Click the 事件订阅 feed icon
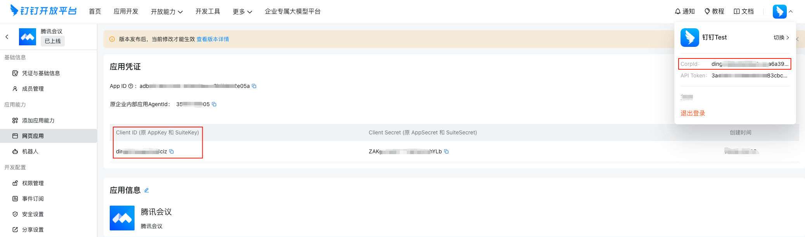The width and height of the screenshot is (805, 237). tap(15, 199)
